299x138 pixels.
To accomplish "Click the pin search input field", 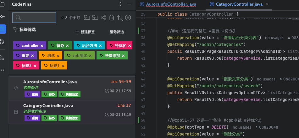I will click(x=34, y=18).
